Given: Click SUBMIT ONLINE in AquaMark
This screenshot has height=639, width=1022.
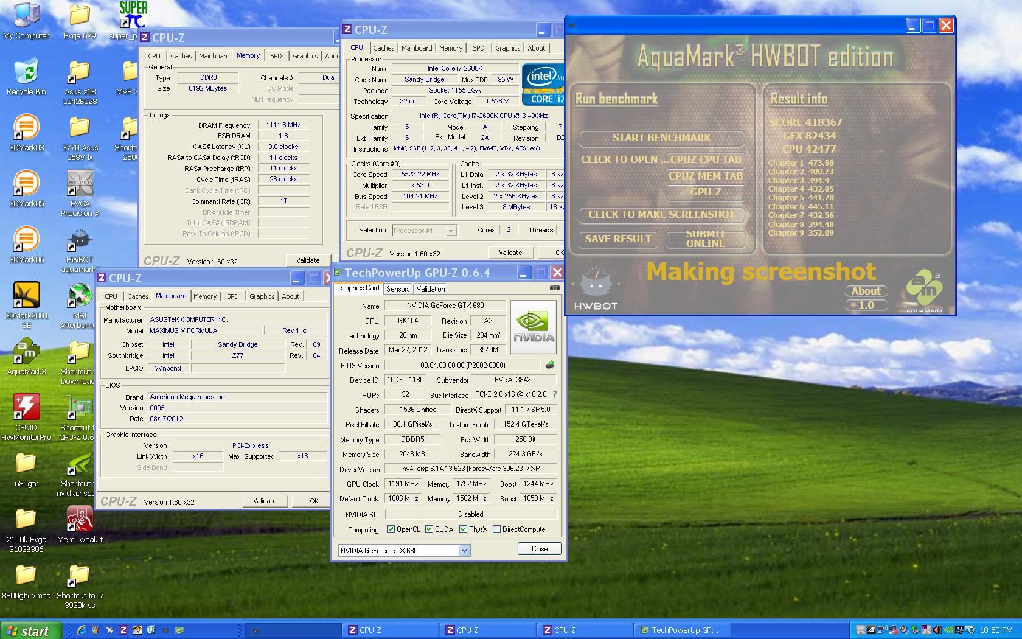Looking at the screenshot, I should coord(706,239).
